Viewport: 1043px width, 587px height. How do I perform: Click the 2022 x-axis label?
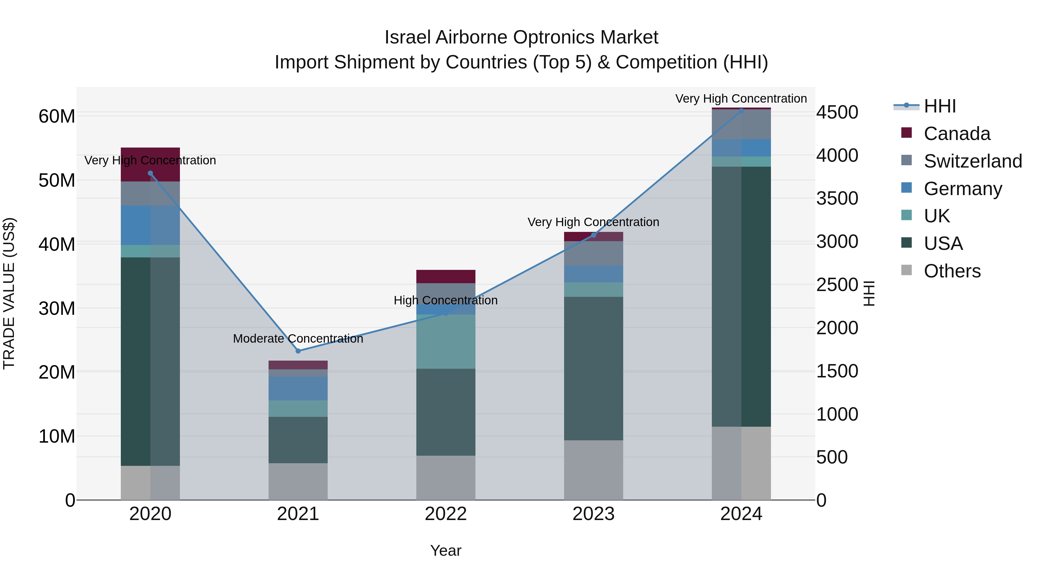(x=446, y=514)
